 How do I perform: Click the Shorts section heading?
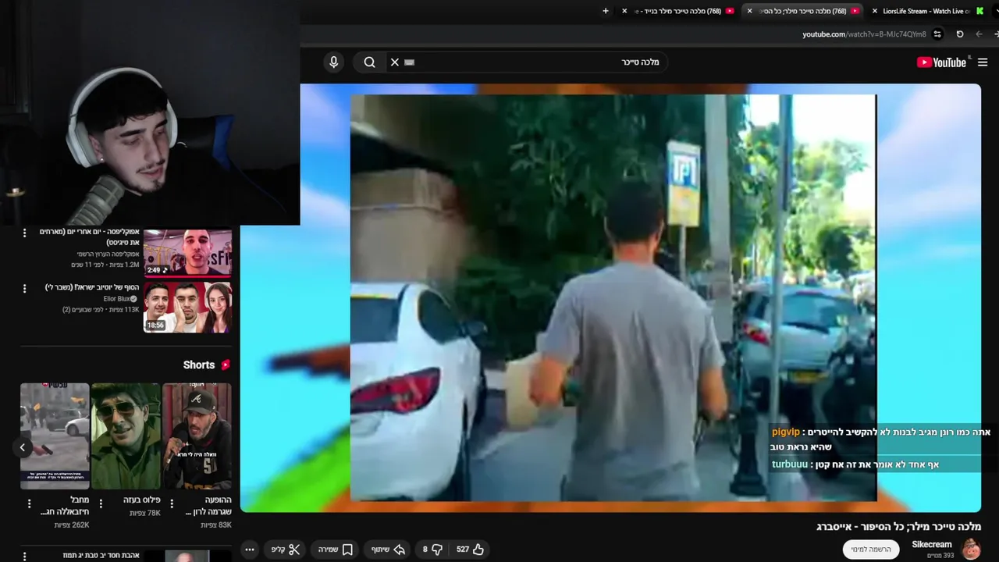point(199,365)
